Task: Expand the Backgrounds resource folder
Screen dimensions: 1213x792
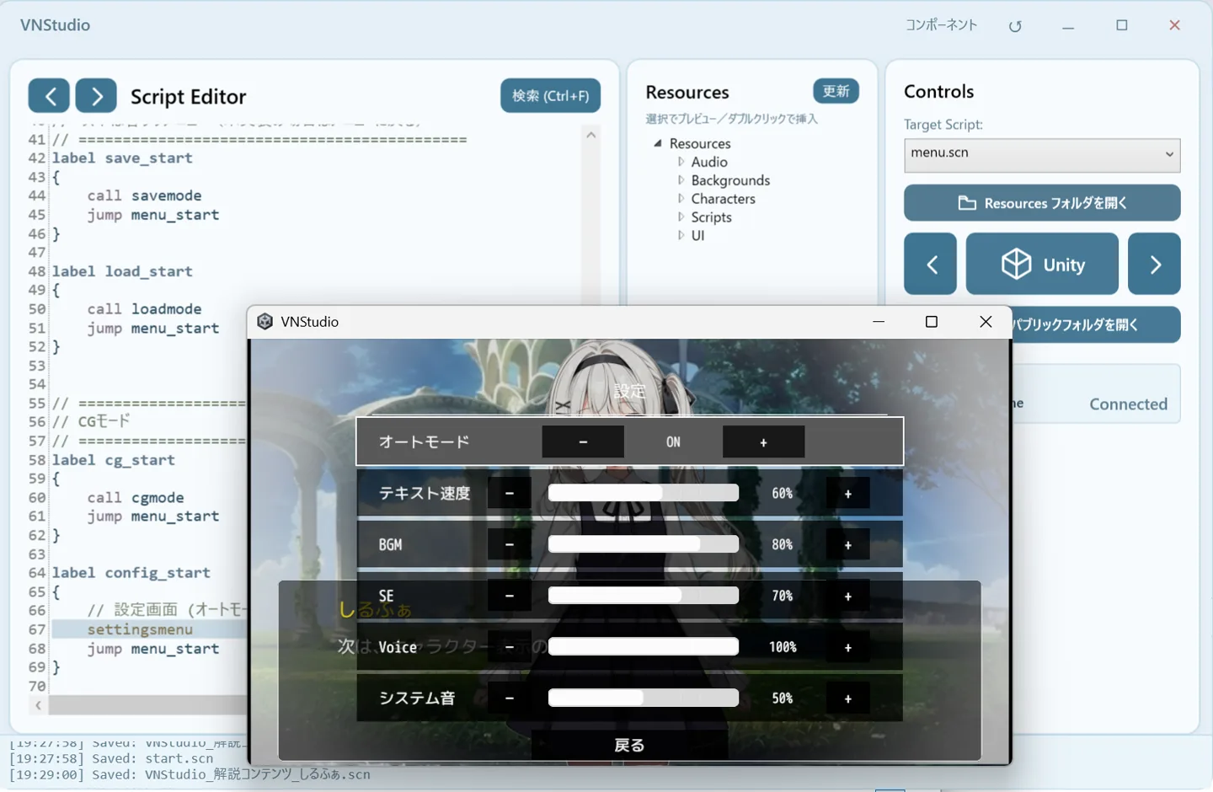Action: (x=681, y=180)
